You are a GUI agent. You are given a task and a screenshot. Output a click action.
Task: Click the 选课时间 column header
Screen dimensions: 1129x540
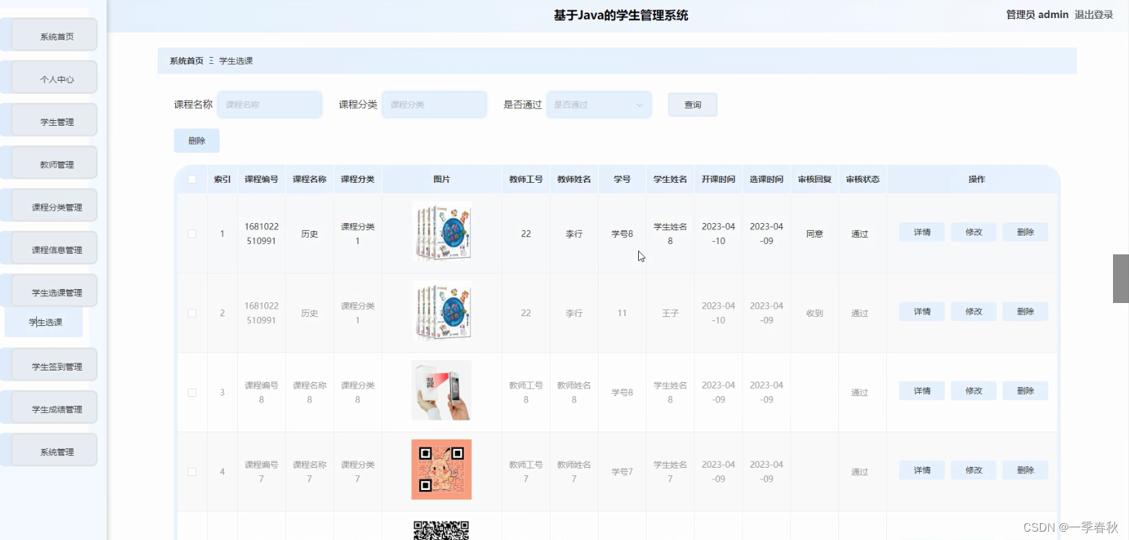tap(766, 179)
